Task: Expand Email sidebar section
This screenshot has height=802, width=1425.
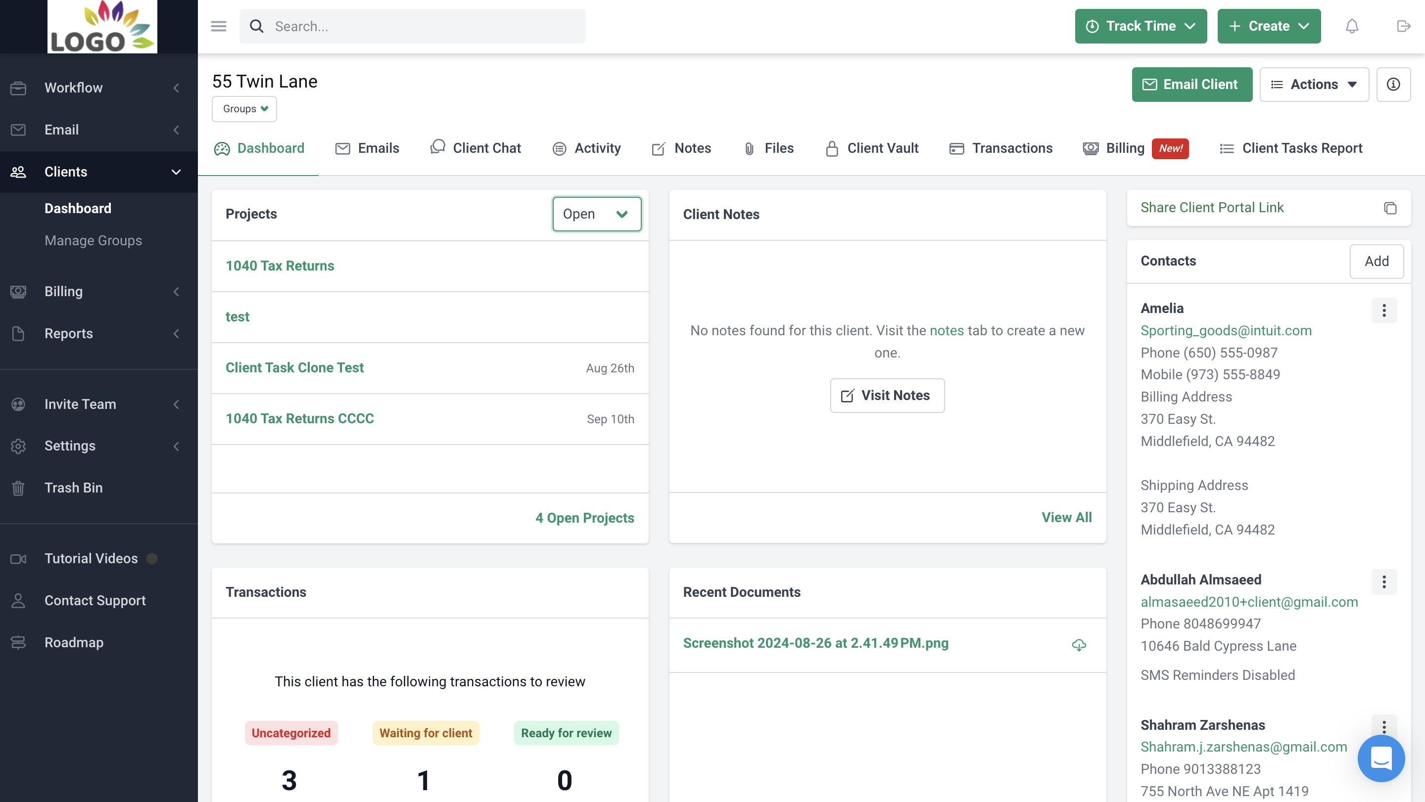Action: [x=98, y=130]
